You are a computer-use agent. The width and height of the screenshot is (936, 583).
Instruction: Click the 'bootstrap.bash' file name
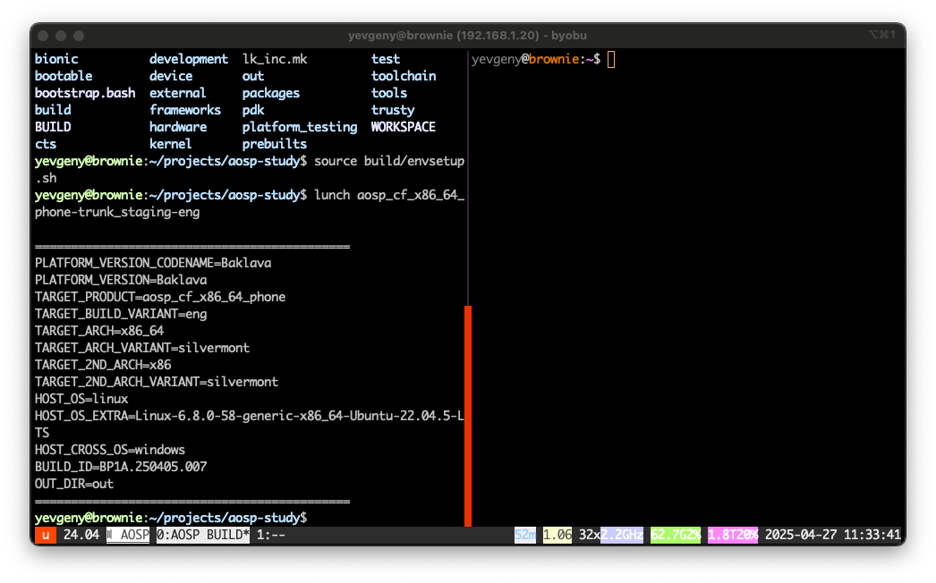pos(85,93)
